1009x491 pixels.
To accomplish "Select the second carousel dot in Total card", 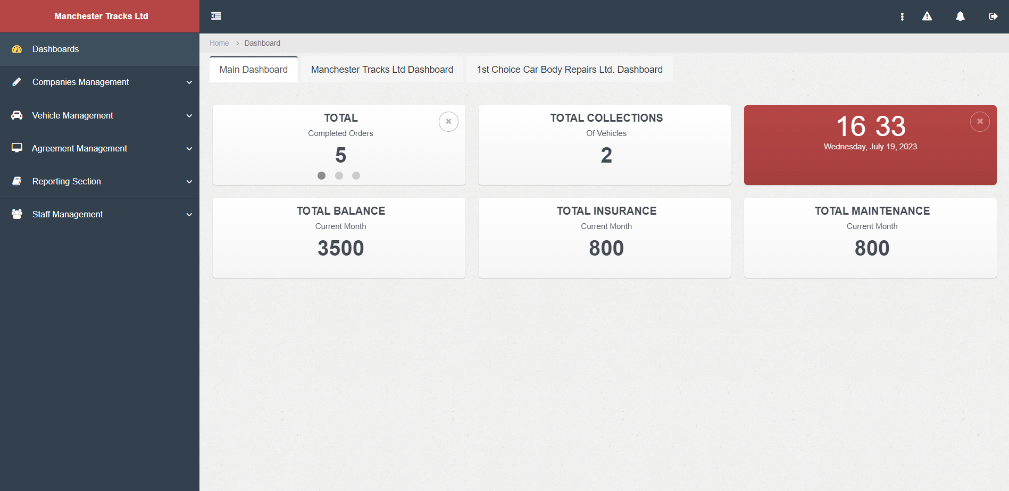I will pyautogui.click(x=339, y=176).
